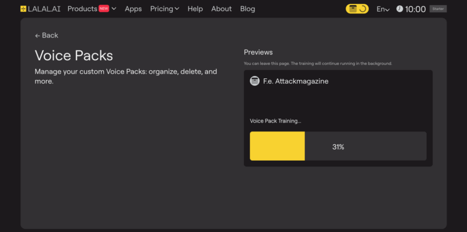
Task: Click the yellow training progress bar
Action: pos(338,146)
